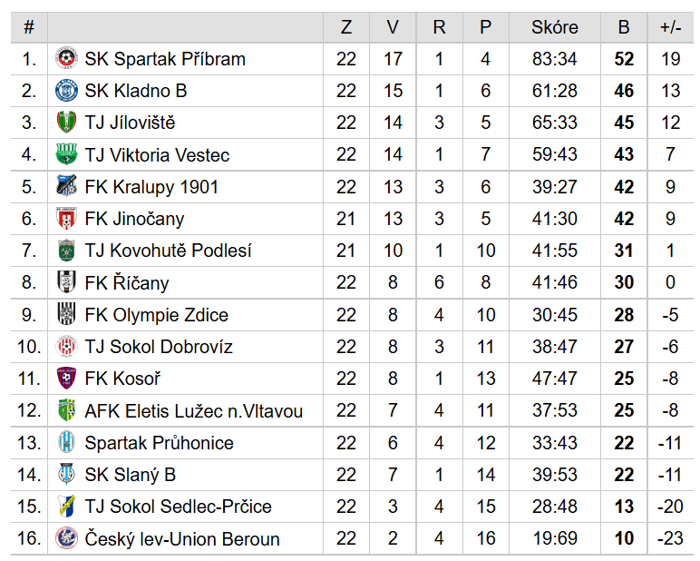Click the FK Kralupy 1901 club logo
The image size is (700, 561).
[x=66, y=186]
